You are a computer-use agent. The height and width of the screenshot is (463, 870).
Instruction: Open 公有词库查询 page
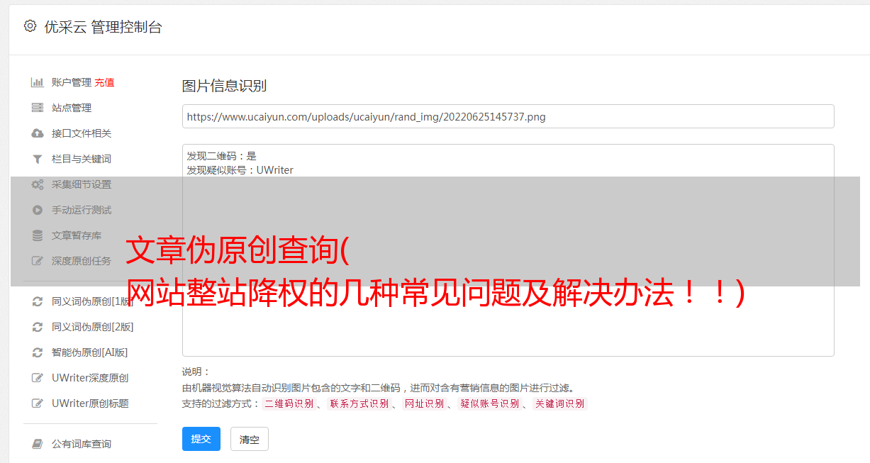(82, 444)
